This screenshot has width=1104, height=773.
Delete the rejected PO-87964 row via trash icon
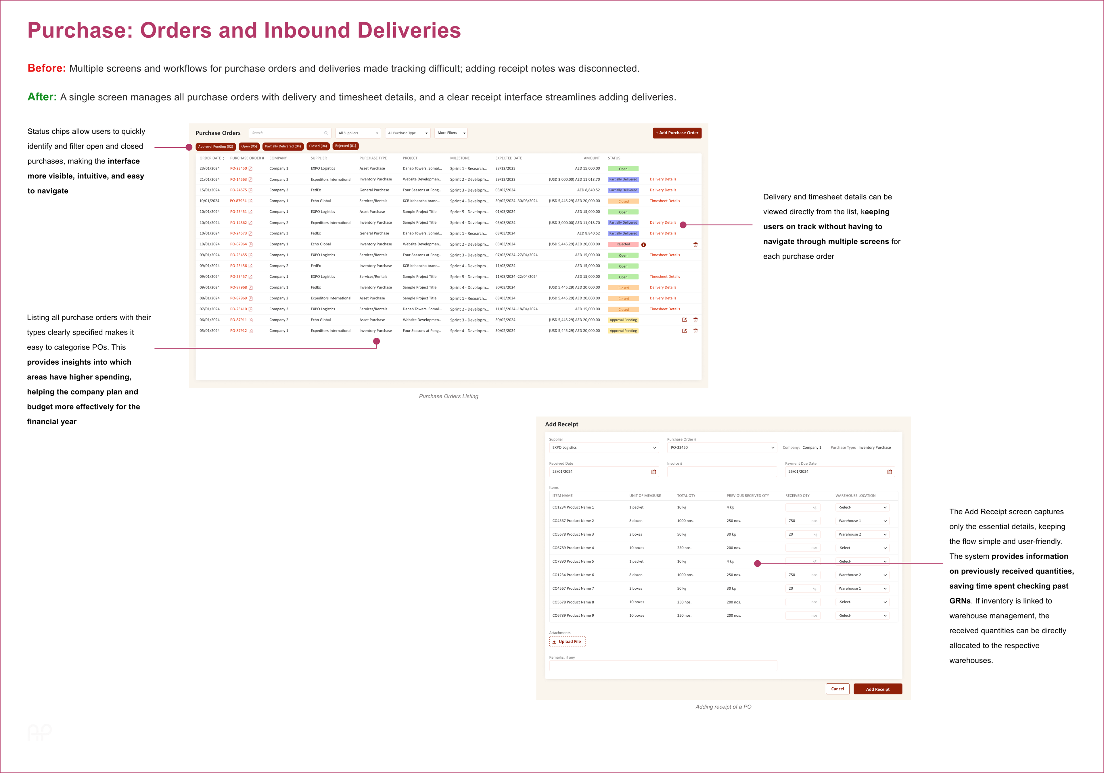point(695,245)
